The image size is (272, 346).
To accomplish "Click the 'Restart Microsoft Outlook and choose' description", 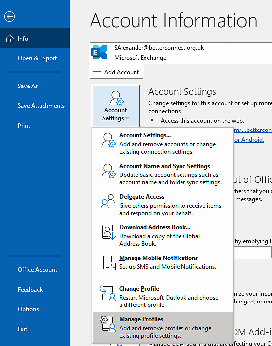I will point(169,298).
